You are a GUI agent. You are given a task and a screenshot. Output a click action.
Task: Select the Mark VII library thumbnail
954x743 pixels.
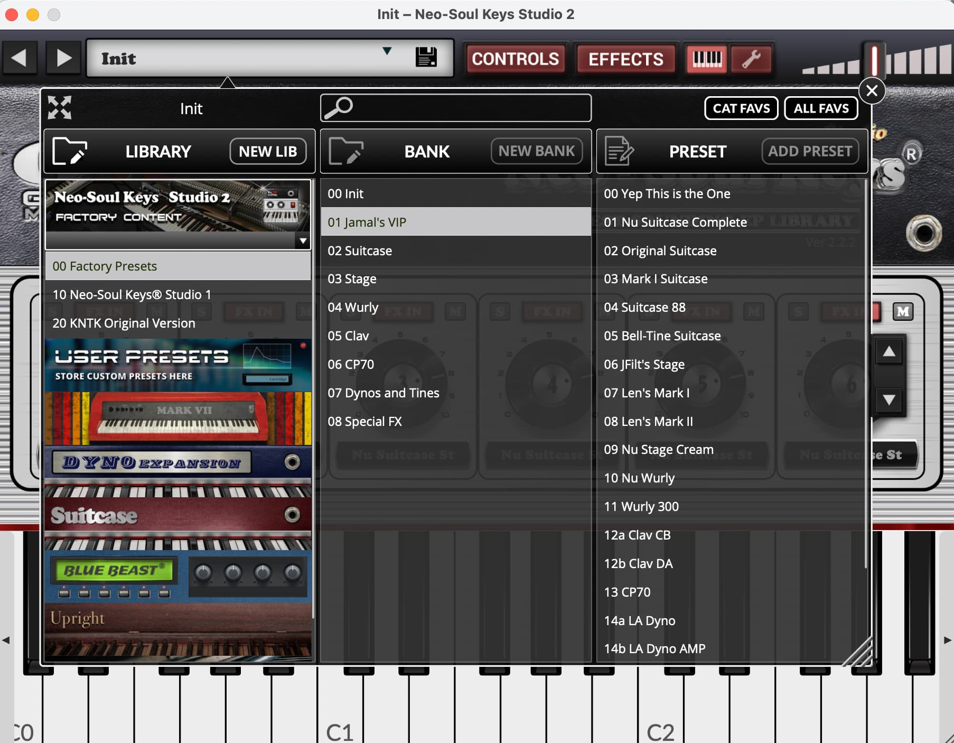coord(178,419)
